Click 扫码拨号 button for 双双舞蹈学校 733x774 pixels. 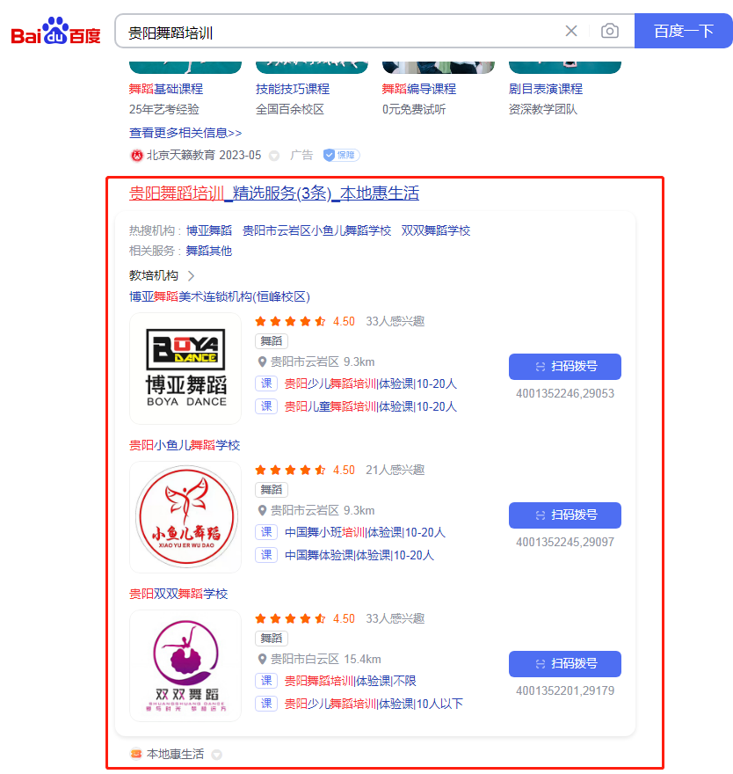pos(565,664)
